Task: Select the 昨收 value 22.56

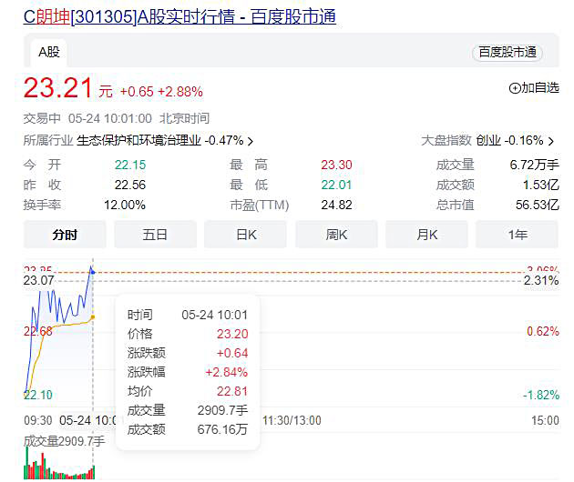Action: pos(130,185)
